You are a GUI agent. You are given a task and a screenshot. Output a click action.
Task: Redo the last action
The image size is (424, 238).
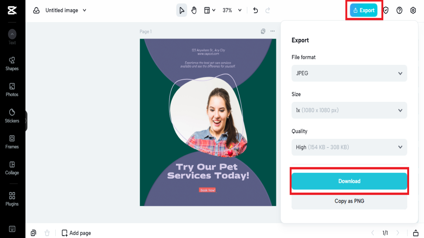(268, 10)
